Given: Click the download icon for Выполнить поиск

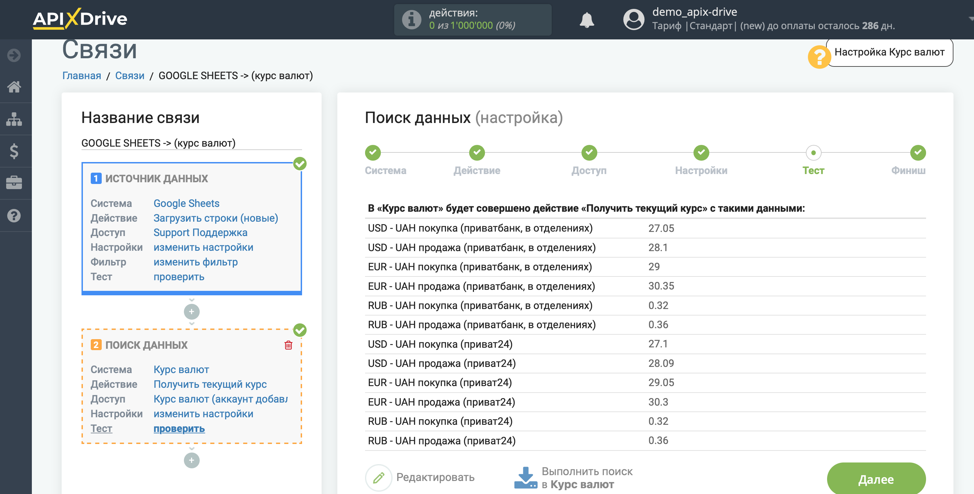Looking at the screenshot, I should coord(525,477).
